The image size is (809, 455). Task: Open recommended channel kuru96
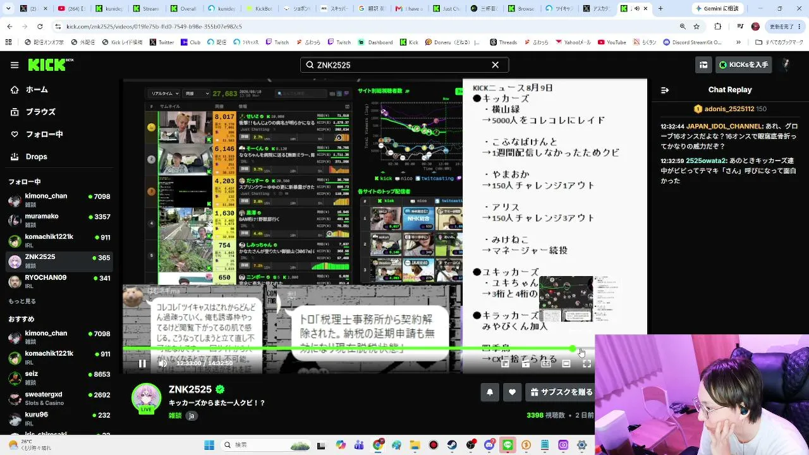(x=60, y=418)
